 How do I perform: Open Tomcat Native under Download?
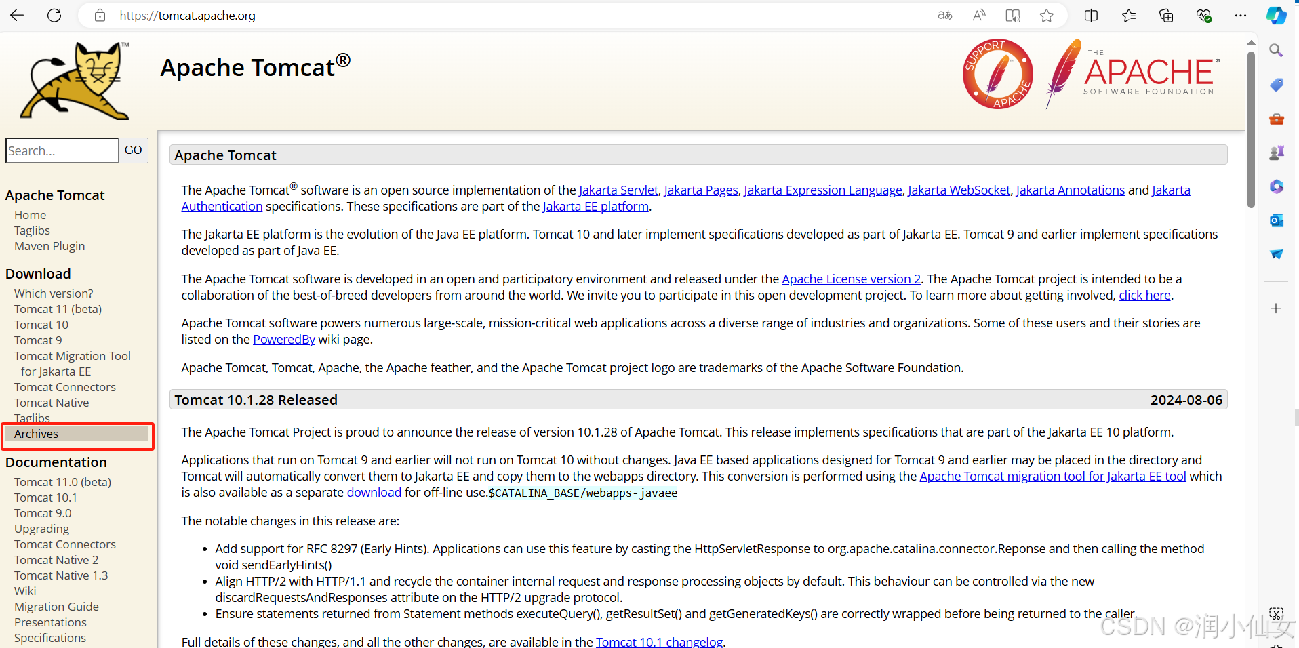pos(52,403)
